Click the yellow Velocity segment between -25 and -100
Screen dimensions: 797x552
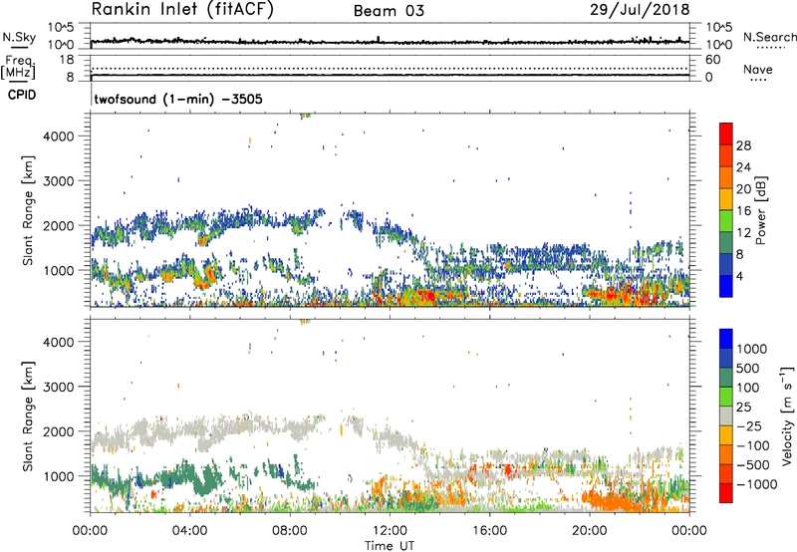tap(726, 435)
